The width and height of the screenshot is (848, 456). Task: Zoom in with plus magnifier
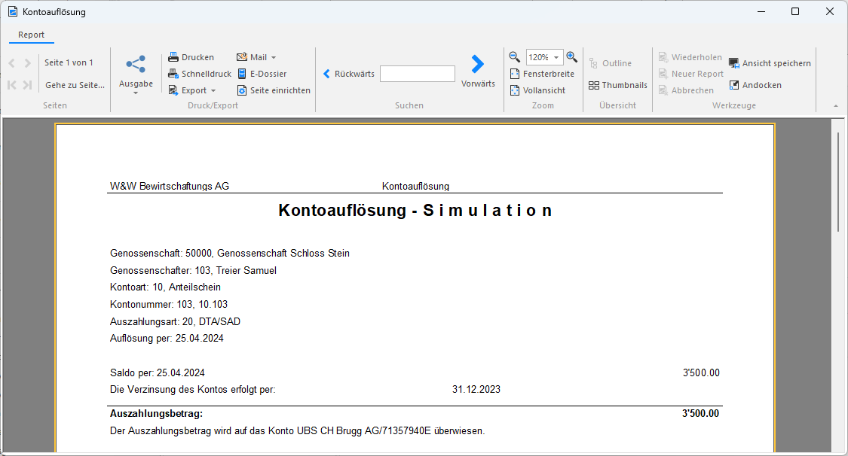point(571,56)
